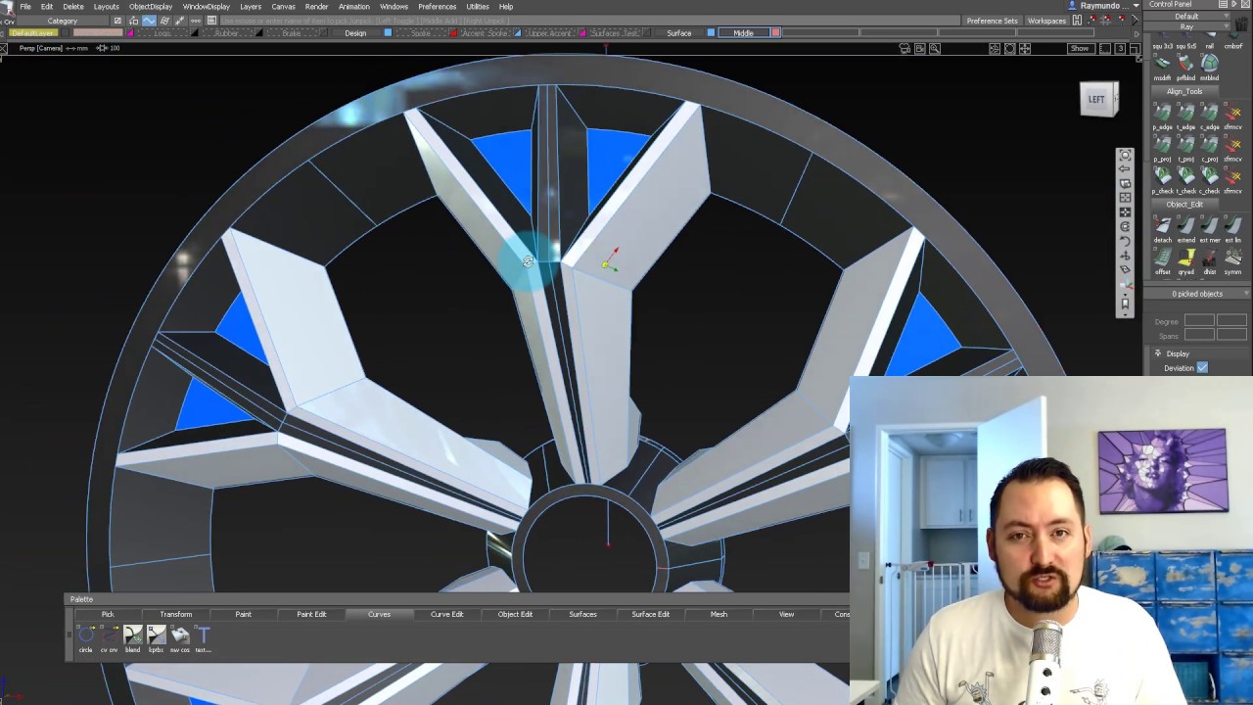Expand the Ray shelf dropdown

tap(1186, 27)
